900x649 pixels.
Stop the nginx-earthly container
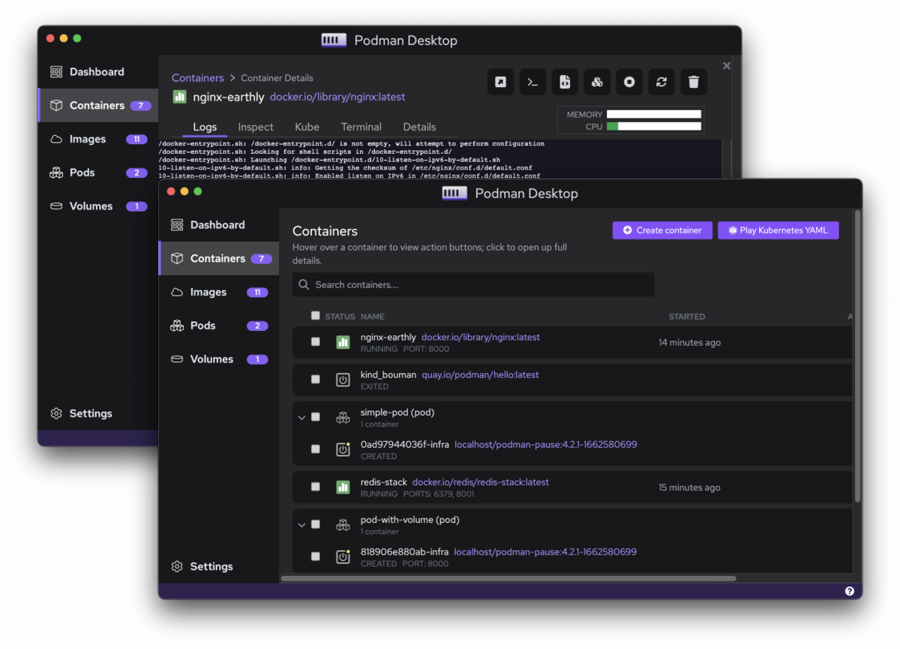629,82
